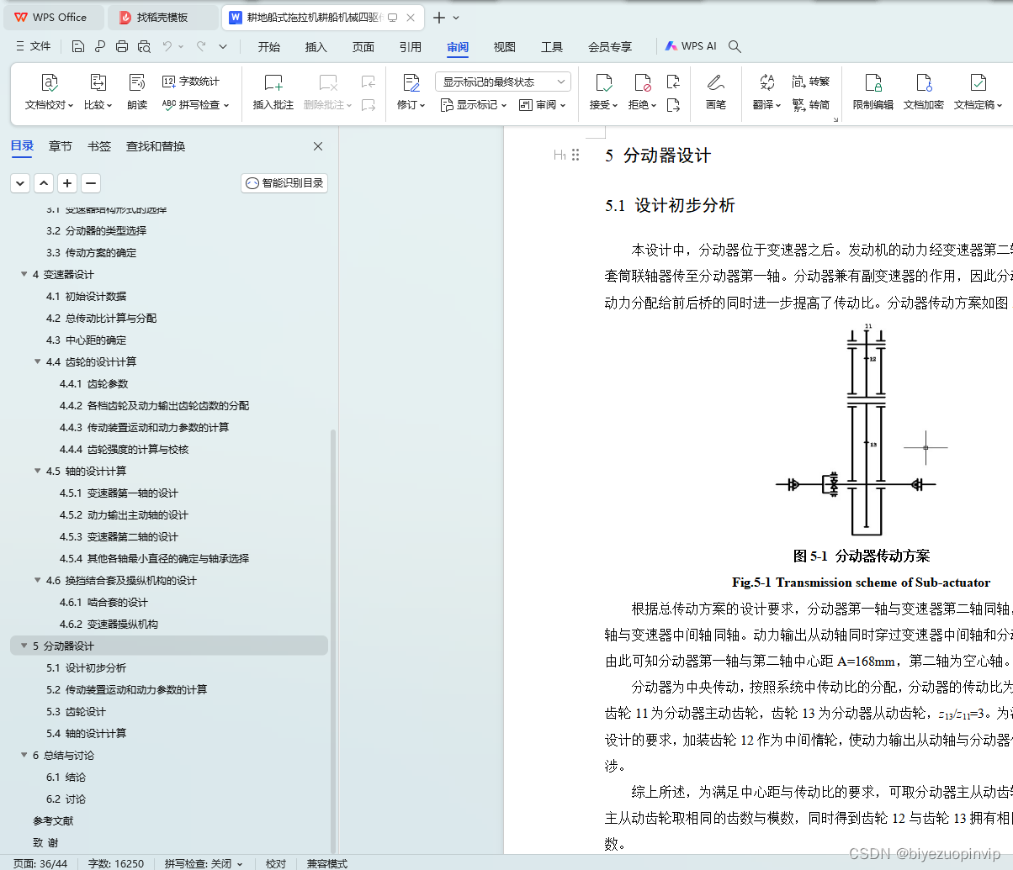
Task: Click the 翻译 translate icon
Action: pos(766,82)
